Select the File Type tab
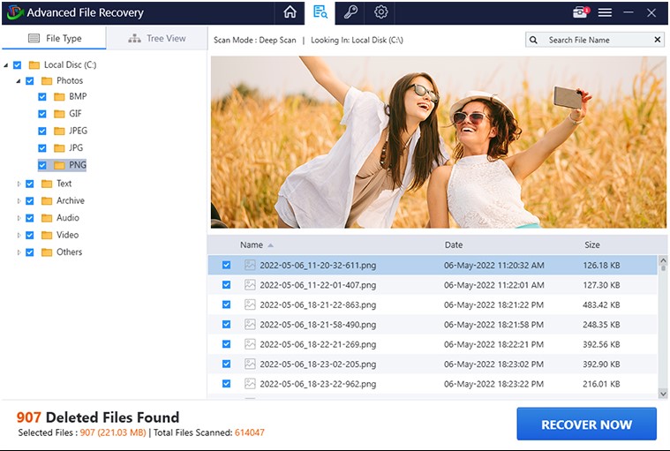Screen dimensions: 670x451 click(54, 39)
